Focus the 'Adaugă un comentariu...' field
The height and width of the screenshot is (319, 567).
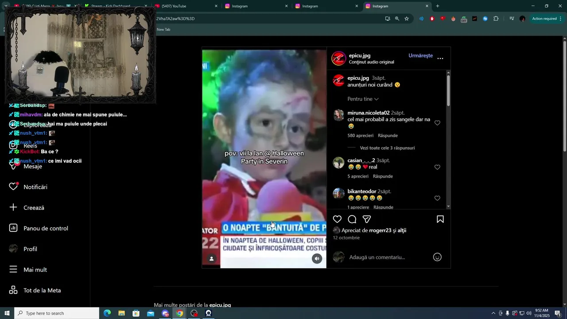pyautogui.click(x=388, y=257)
